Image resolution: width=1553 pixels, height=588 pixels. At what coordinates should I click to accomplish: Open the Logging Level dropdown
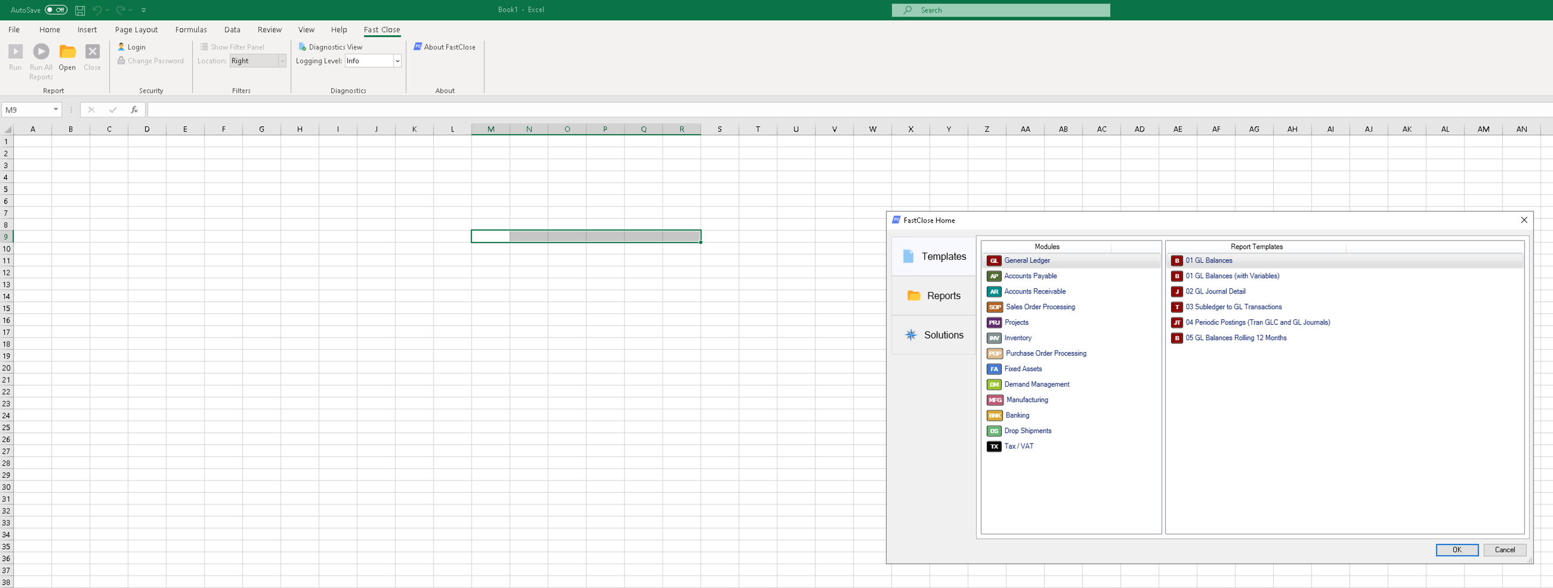(397, 60)
